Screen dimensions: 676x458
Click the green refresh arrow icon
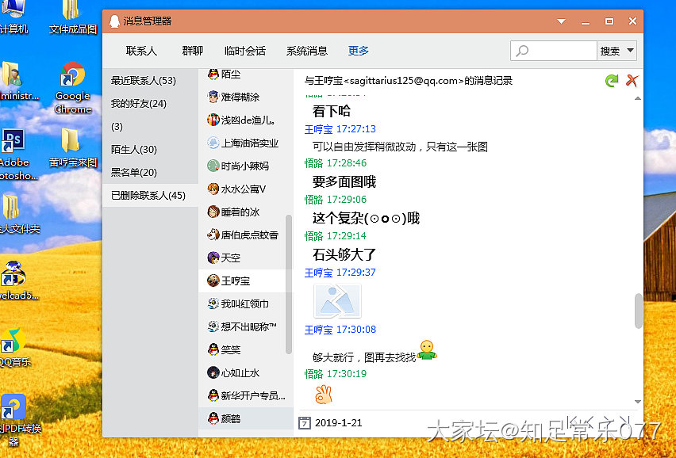click(612, 81)
